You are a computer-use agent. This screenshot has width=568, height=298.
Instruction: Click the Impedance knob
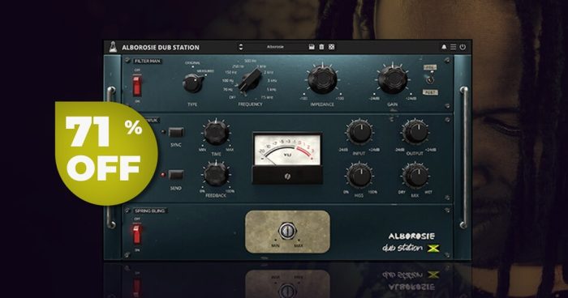tap(322, 79)
